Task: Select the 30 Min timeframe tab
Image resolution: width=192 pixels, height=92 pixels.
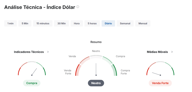Action: pyautogui.click(x=61, y=23)
